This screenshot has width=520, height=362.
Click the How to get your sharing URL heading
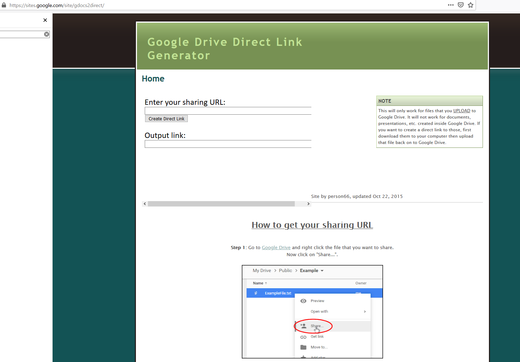pyautogui.click(x=312, y=225)
